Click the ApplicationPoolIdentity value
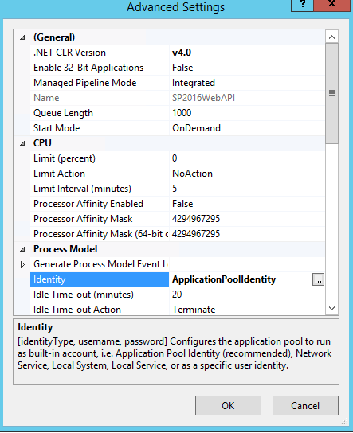 point(224,279)
